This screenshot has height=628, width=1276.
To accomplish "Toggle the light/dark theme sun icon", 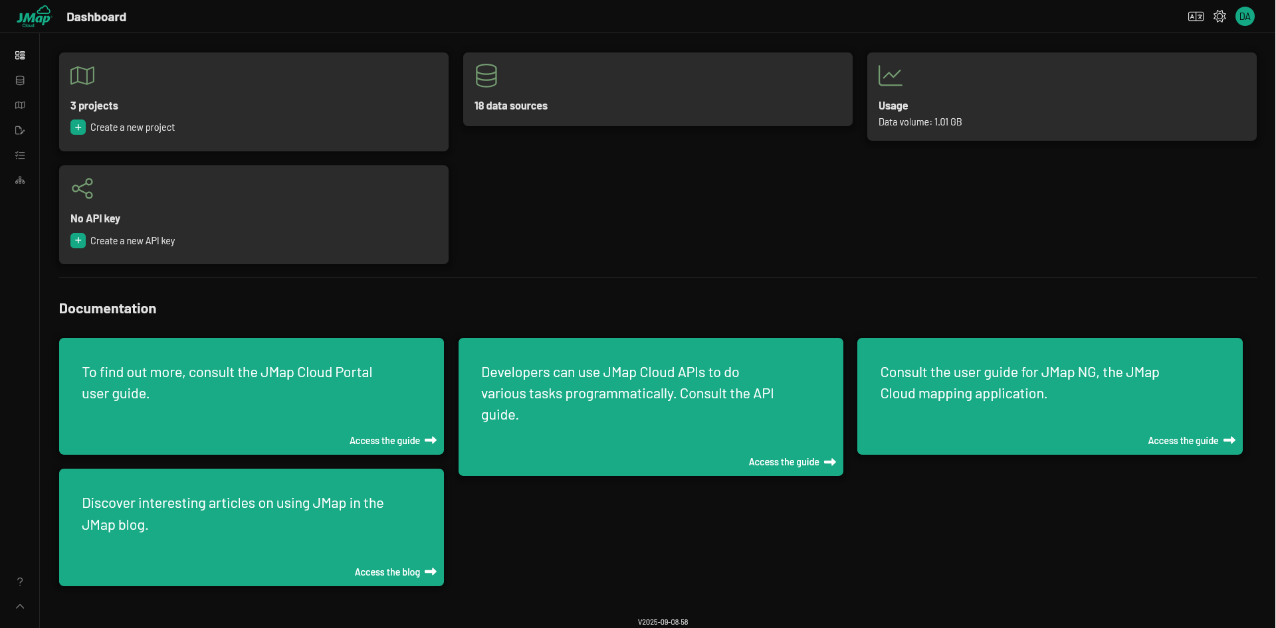I will [1220, 17].
